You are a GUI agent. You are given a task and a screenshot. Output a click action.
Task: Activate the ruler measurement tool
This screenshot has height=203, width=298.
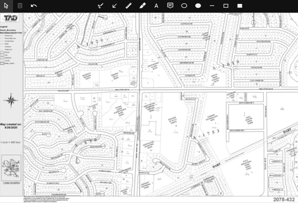[129, 6]
